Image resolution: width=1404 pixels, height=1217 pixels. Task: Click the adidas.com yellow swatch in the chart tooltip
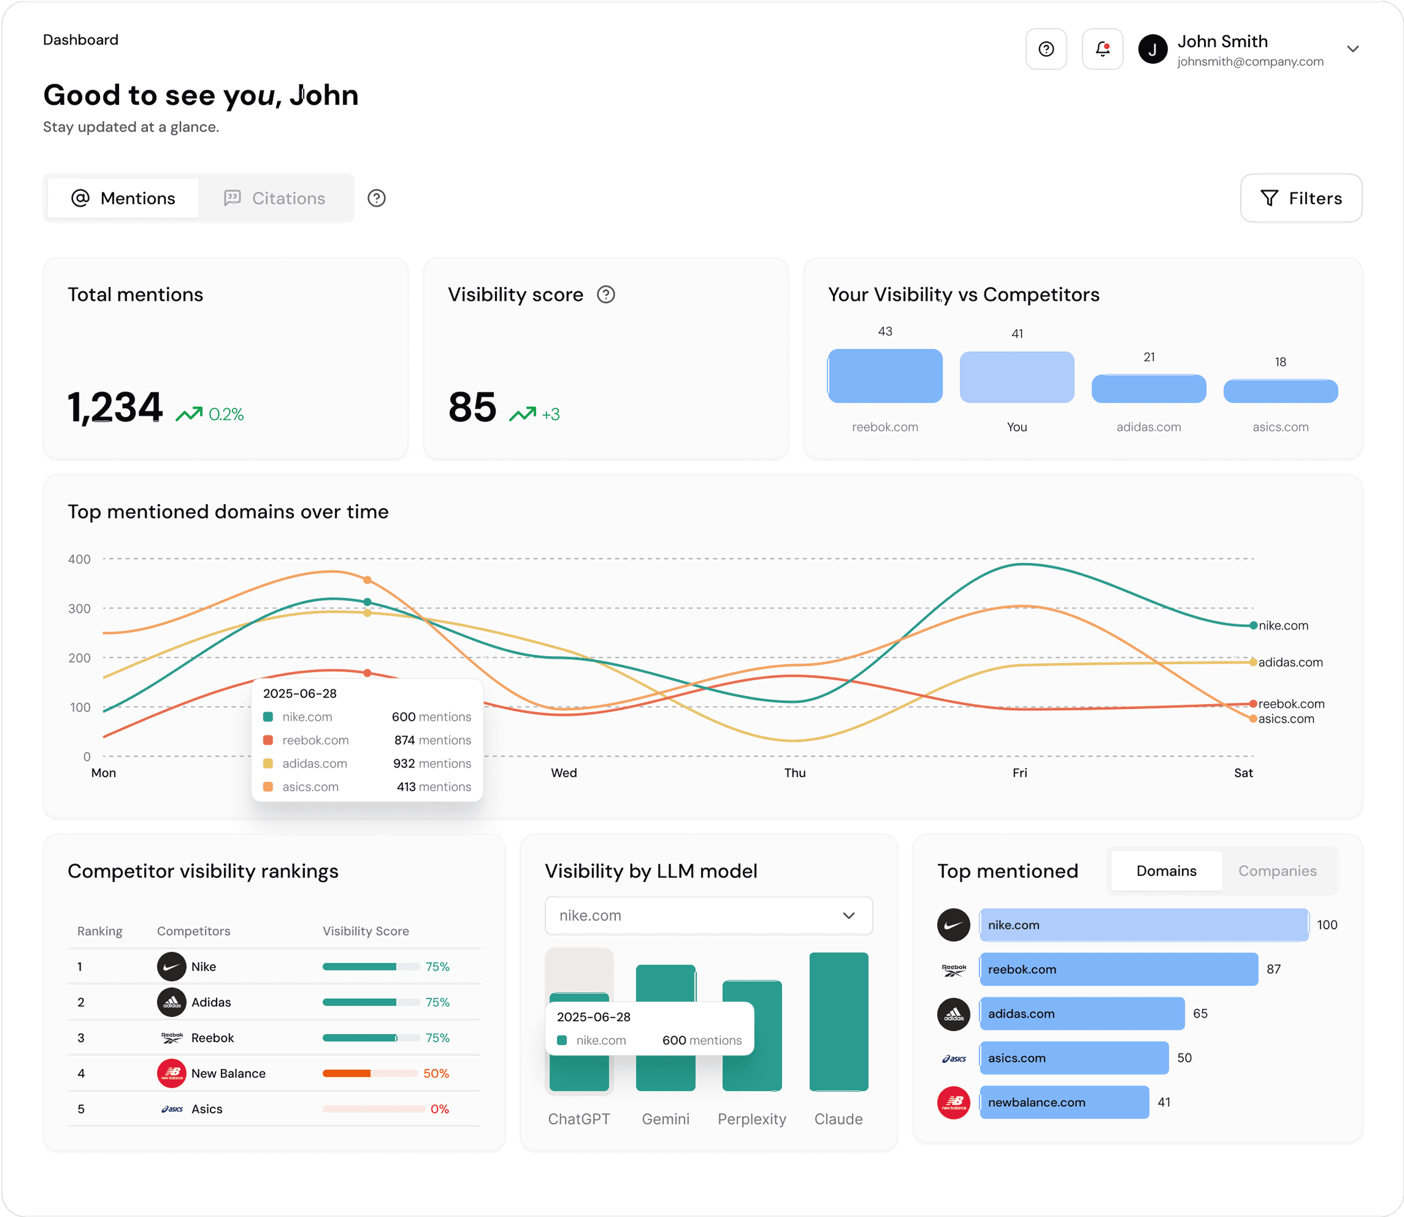pyautogui.click(x=268, y=764)
